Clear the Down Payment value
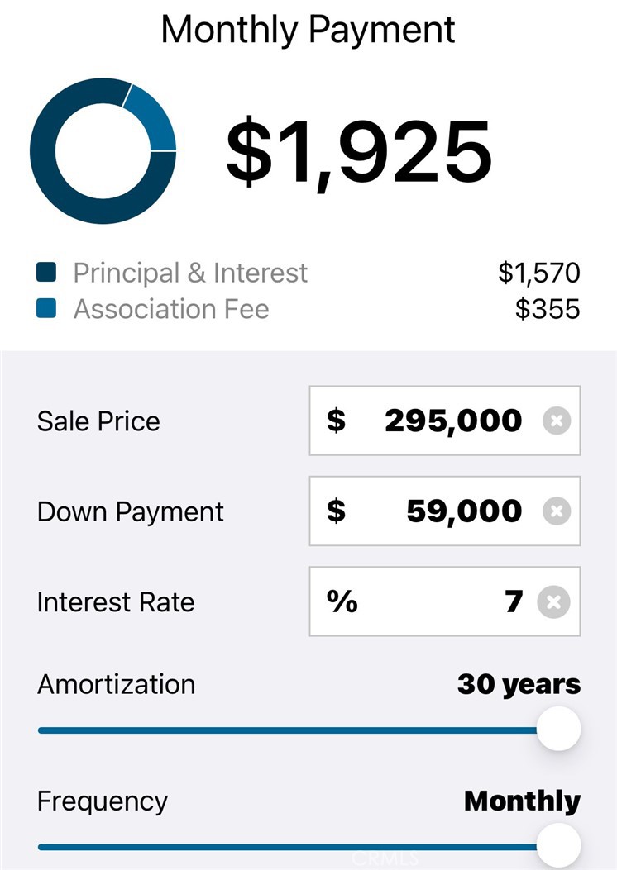Viewport: 617px width, 870px height. (557, 511)
